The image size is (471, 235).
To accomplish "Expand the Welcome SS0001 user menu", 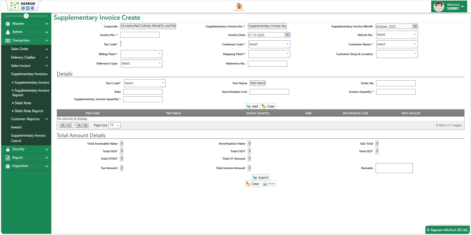I will 462,6.
